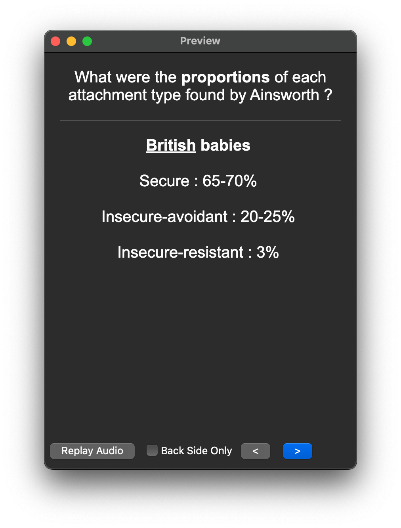
Task: Minimize the Preview window with the yellow button
Action: tap(71, 41)
